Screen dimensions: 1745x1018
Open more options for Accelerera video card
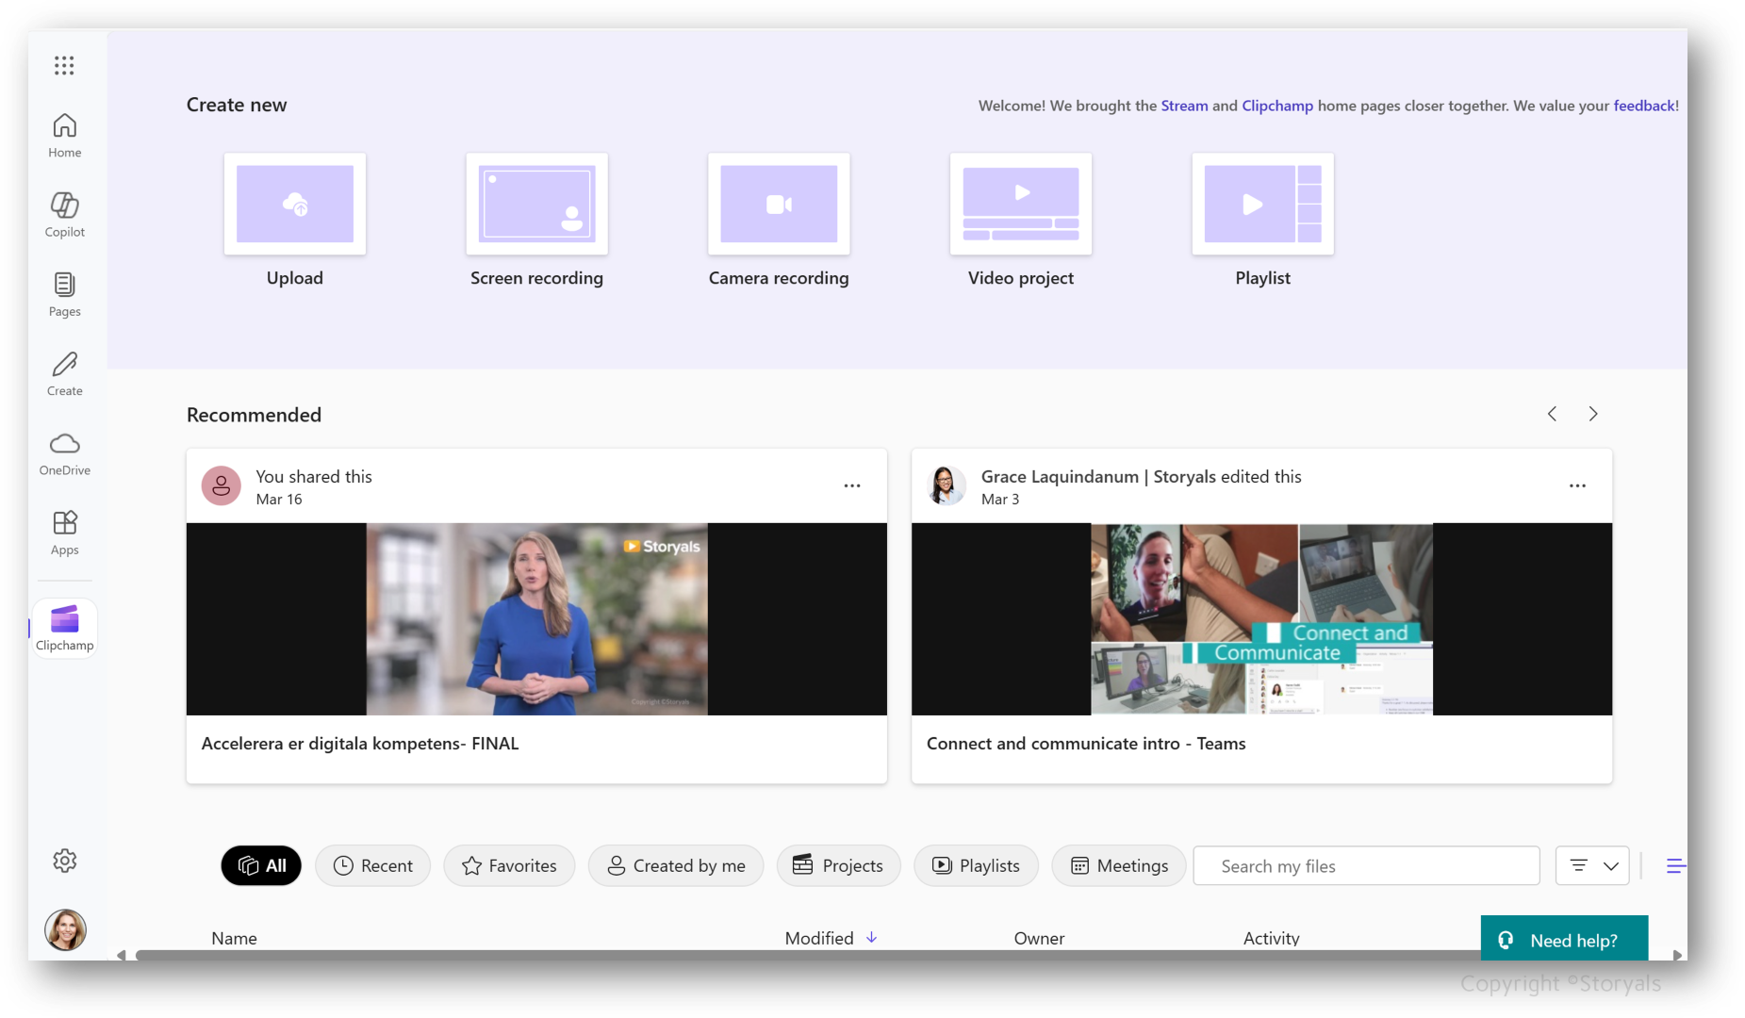click(852, 485)
